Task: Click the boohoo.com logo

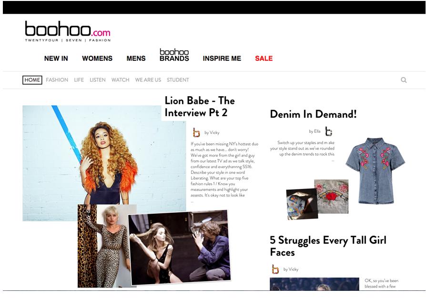Action: 68,31
